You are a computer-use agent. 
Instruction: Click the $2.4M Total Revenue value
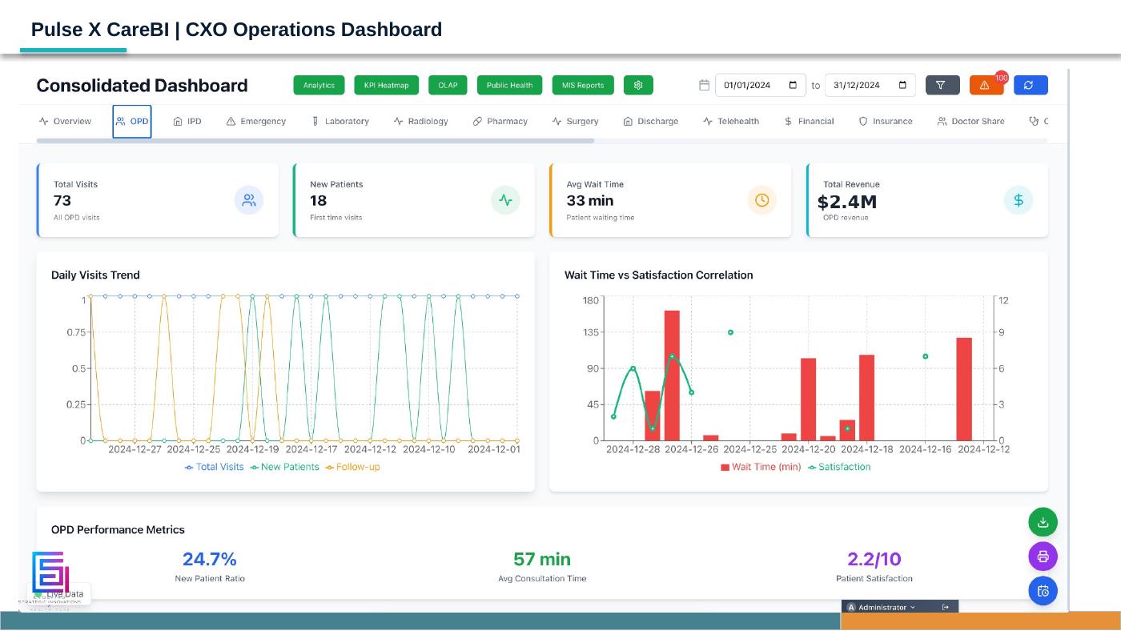[x=847, y=203]
